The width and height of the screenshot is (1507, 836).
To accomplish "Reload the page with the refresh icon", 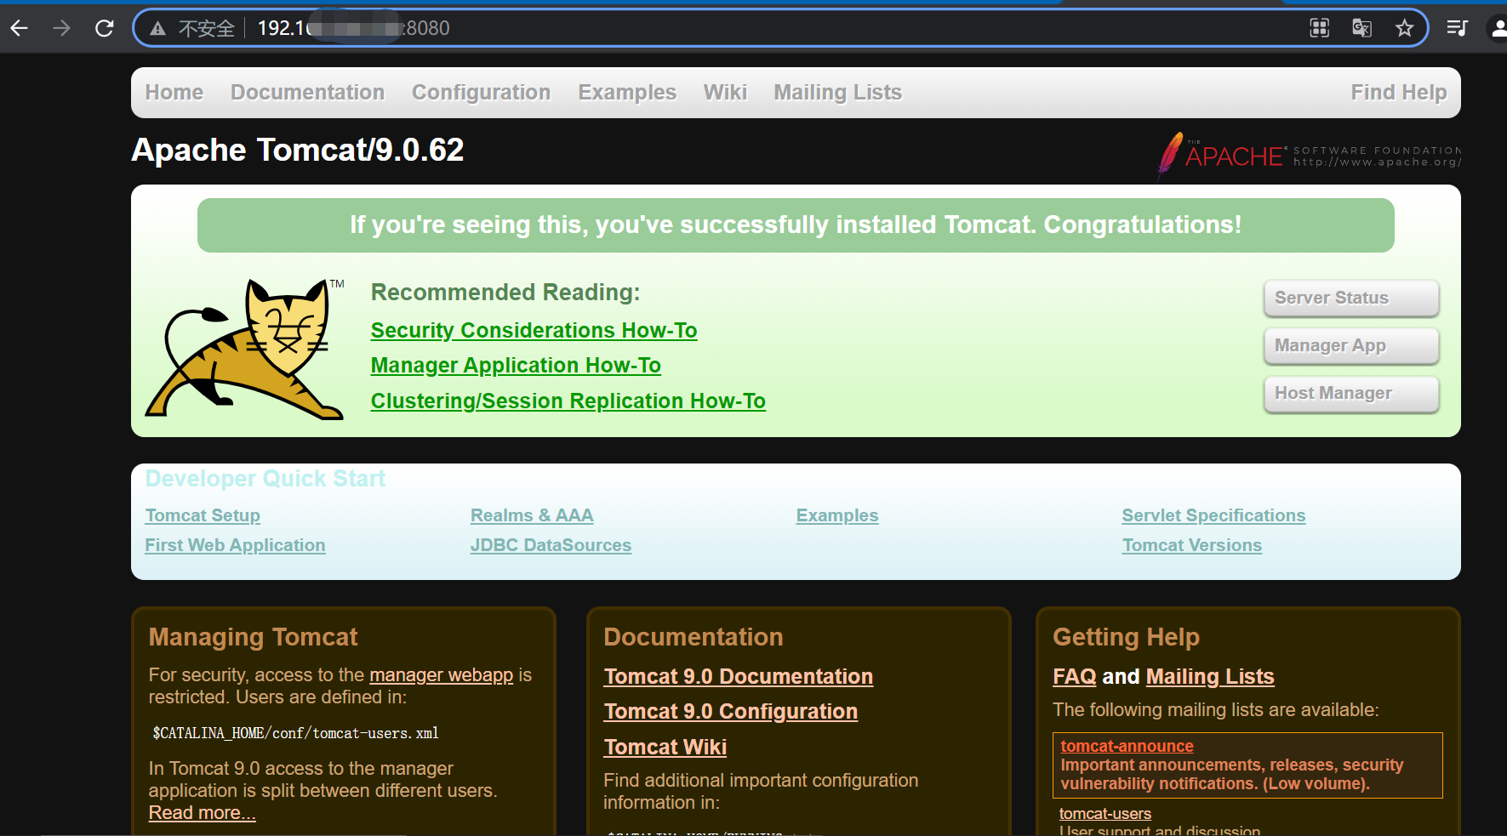I will (104, 28).
